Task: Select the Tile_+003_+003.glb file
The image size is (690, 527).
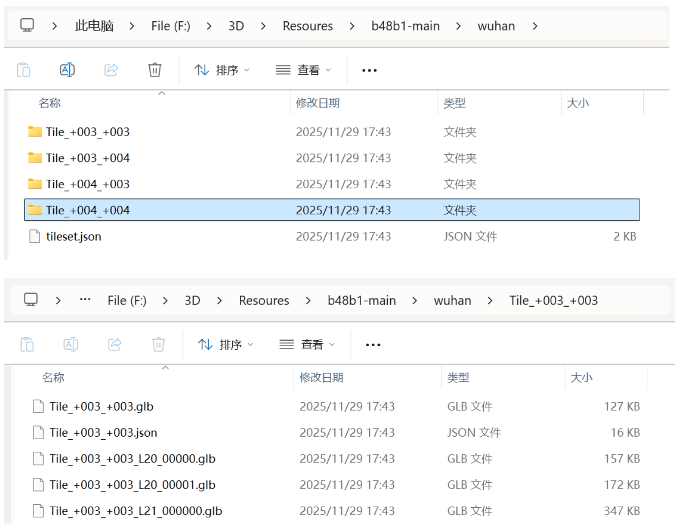Action: pyautogui.click(x=335, y=407)
